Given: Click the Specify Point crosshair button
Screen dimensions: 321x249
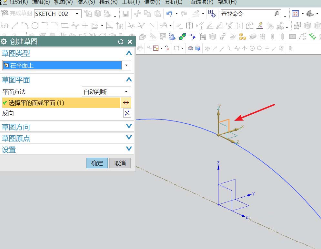Looking at the screenshot, I should pos(126,102).
